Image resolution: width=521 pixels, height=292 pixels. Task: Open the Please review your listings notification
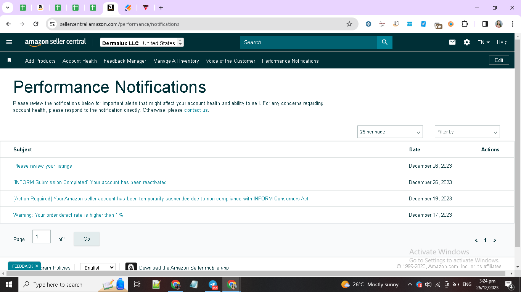pyautogui.click(x=43, y=166)
